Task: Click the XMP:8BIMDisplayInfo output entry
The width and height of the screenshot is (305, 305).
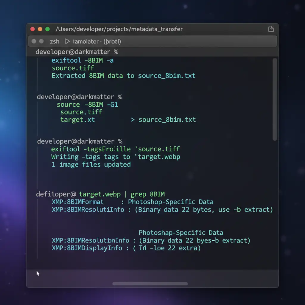Action: coord(87,248)
